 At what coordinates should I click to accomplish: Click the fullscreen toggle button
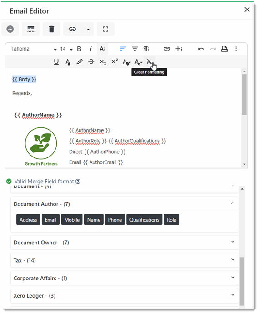(x=105, y=29)
